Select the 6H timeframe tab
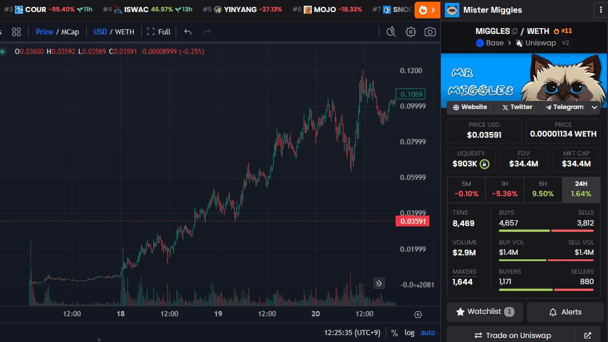This screenshot has width=608, height=342. (543, 189)
